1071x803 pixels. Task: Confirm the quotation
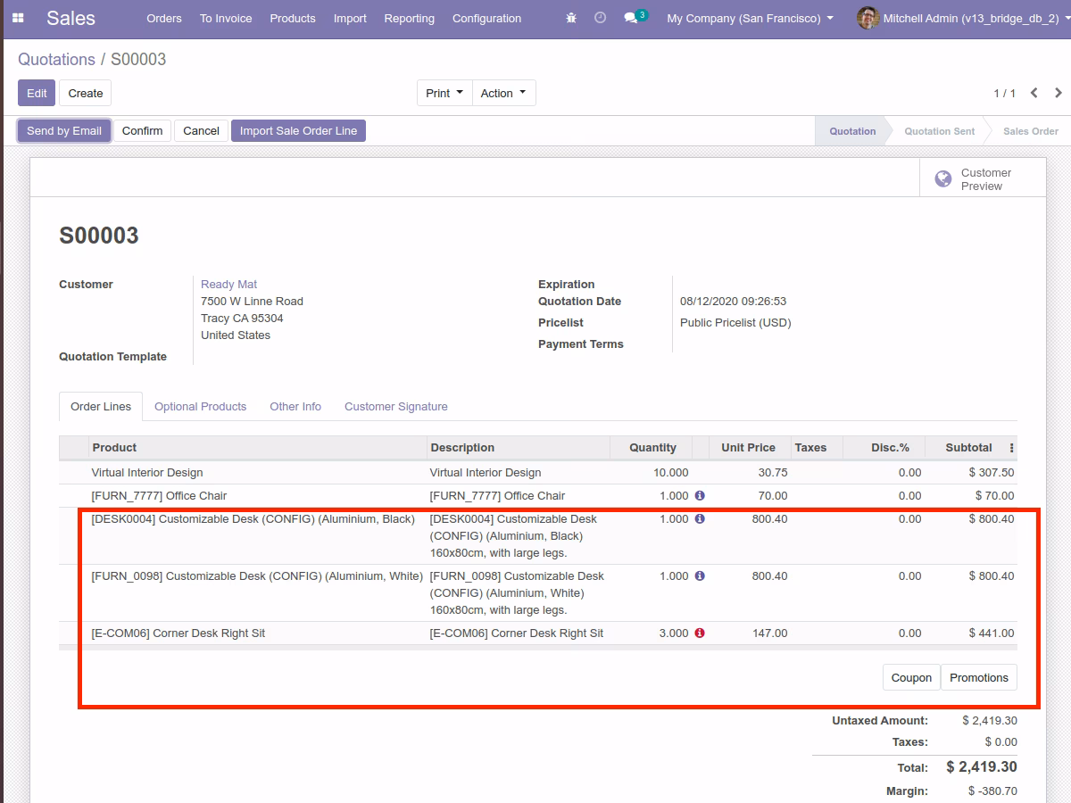(142, 130)
